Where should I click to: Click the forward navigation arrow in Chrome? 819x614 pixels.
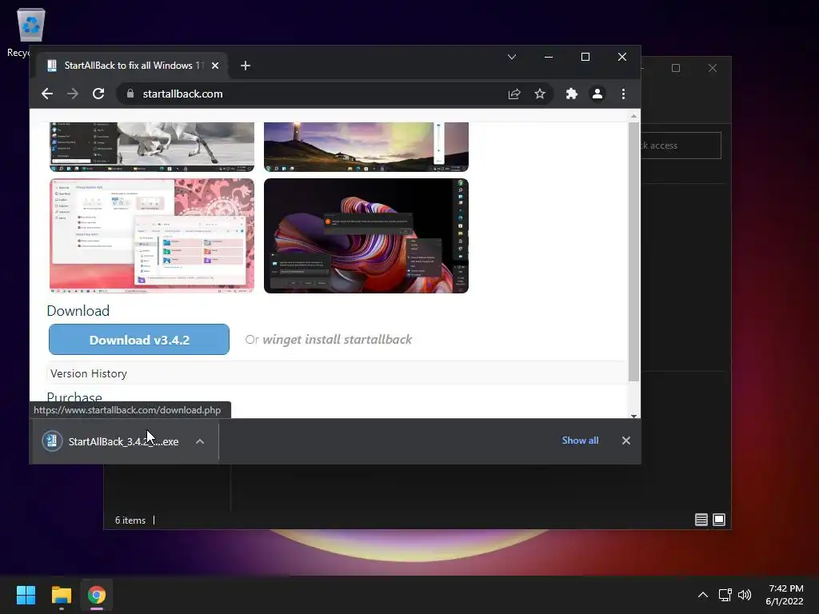click(x=73, y=94)
